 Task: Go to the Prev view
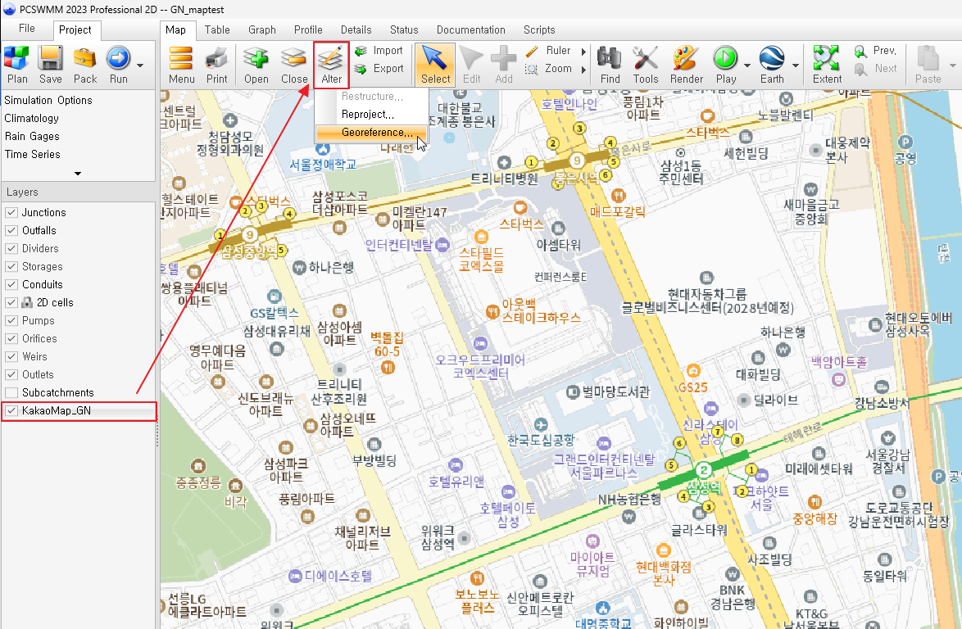click(x=875, y=51)
